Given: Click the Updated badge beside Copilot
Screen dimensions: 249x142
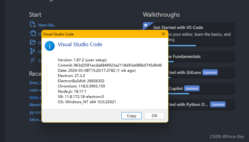Looking at the screenshot, I should click(x=192, y=88).
